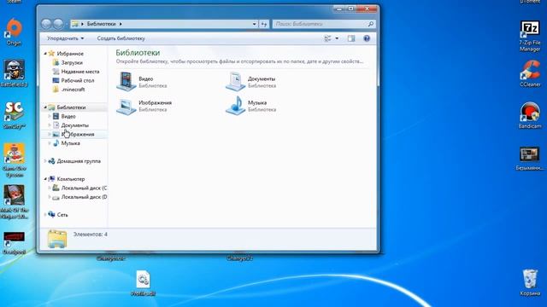Click the cake game shortcut above Mark of the Ninja

click(14, 160)
